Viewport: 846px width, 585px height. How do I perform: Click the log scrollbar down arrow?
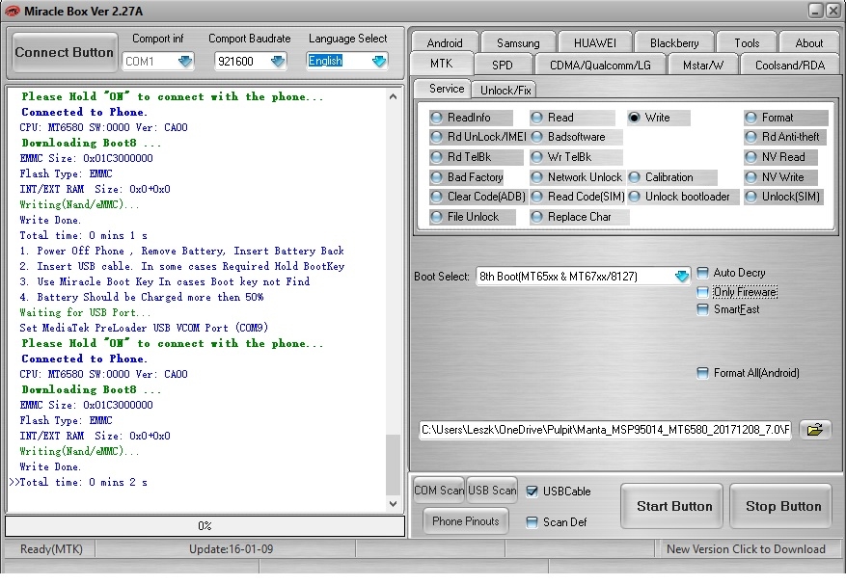(393, 504)
